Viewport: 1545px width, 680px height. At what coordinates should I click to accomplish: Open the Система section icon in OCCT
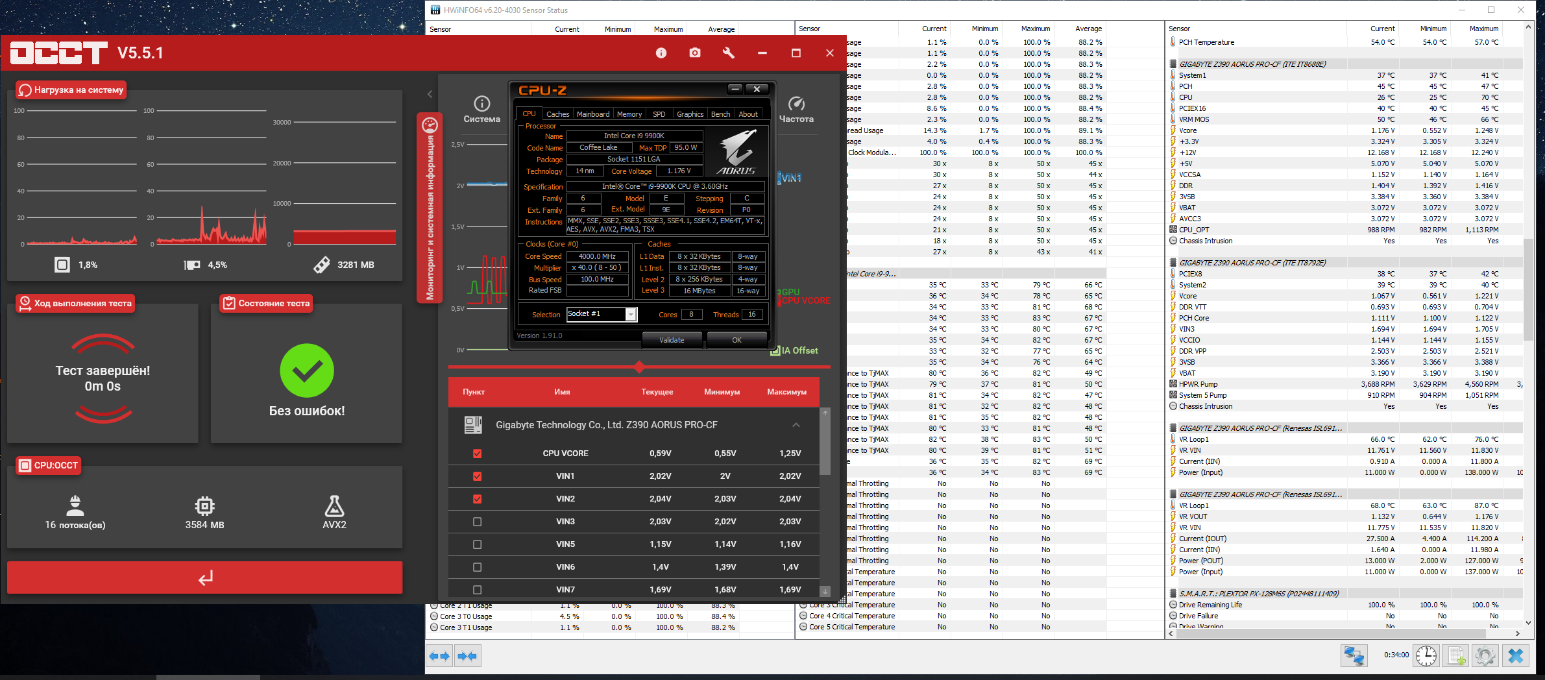click(482, 103)
